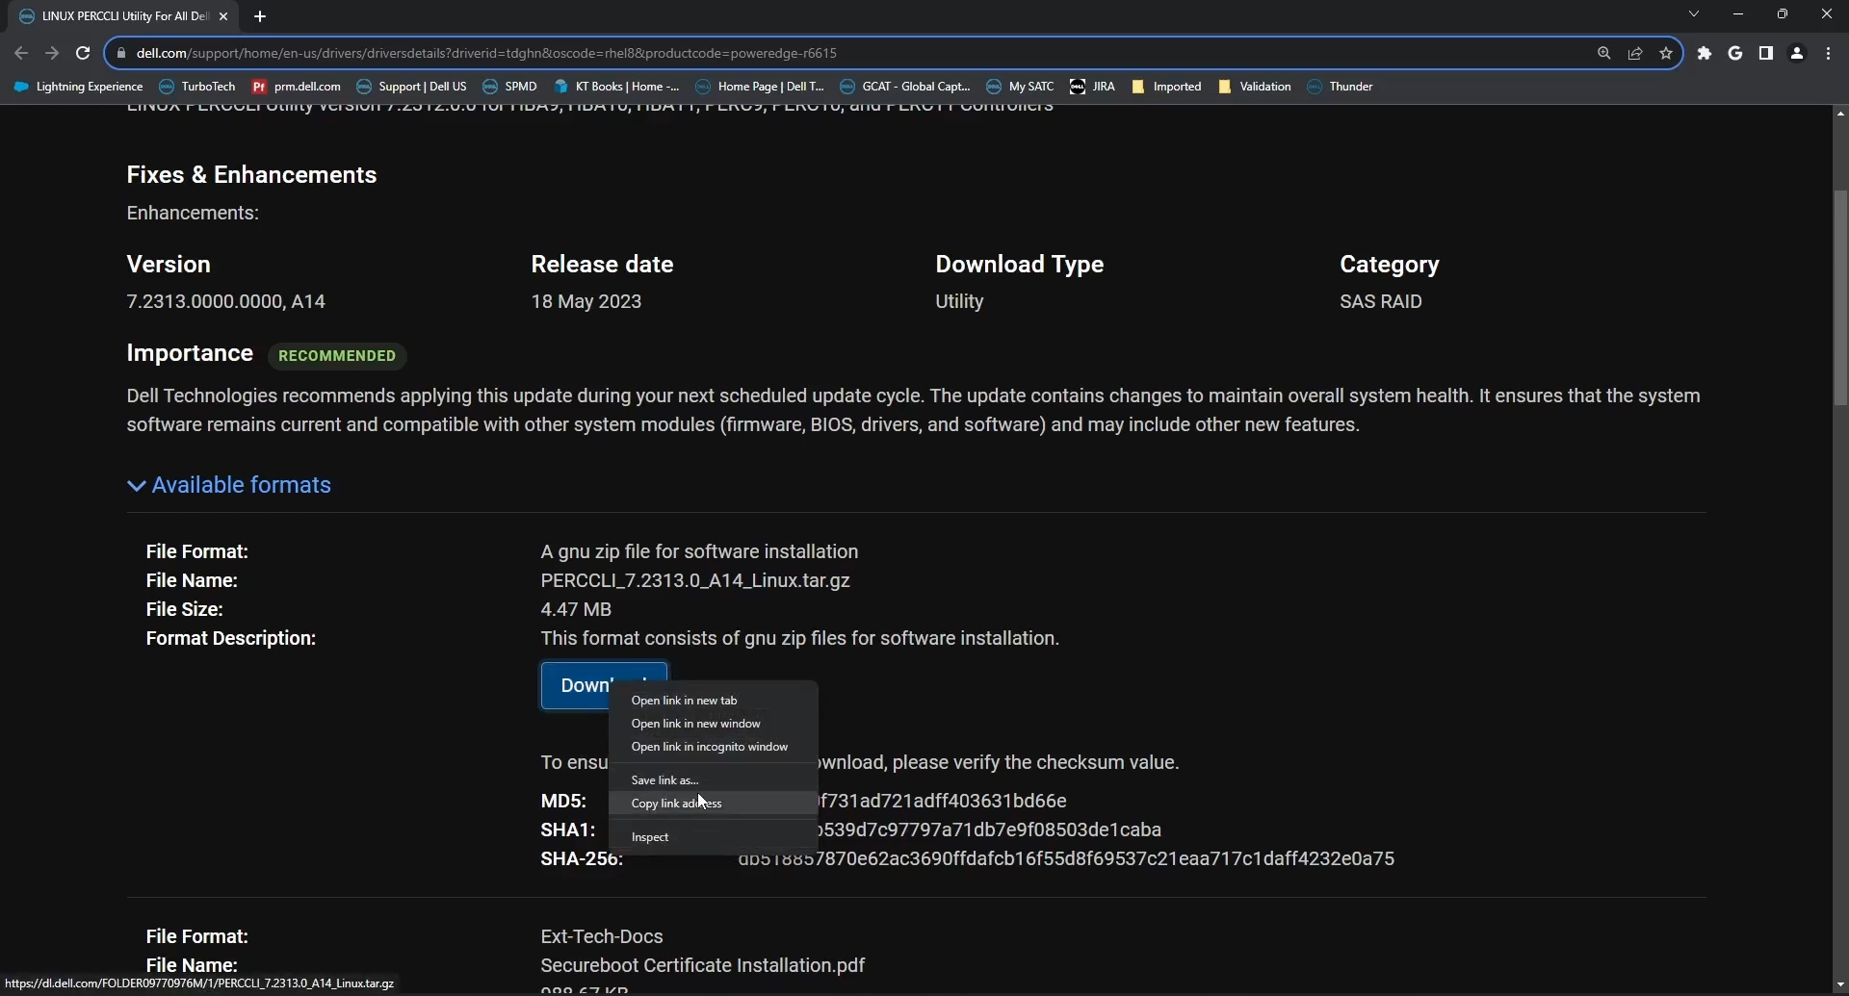Toggle the bookmark star for this page
Viewport: 1849px width, 996px height.
(1667, 53)
